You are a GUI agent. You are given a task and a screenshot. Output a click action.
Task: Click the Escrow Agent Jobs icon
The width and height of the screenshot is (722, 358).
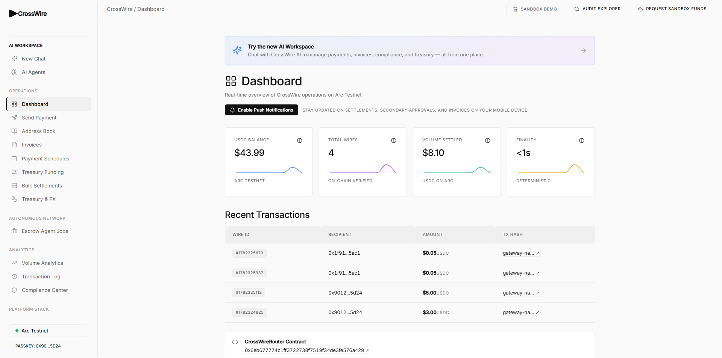click(x=14, y=231)
